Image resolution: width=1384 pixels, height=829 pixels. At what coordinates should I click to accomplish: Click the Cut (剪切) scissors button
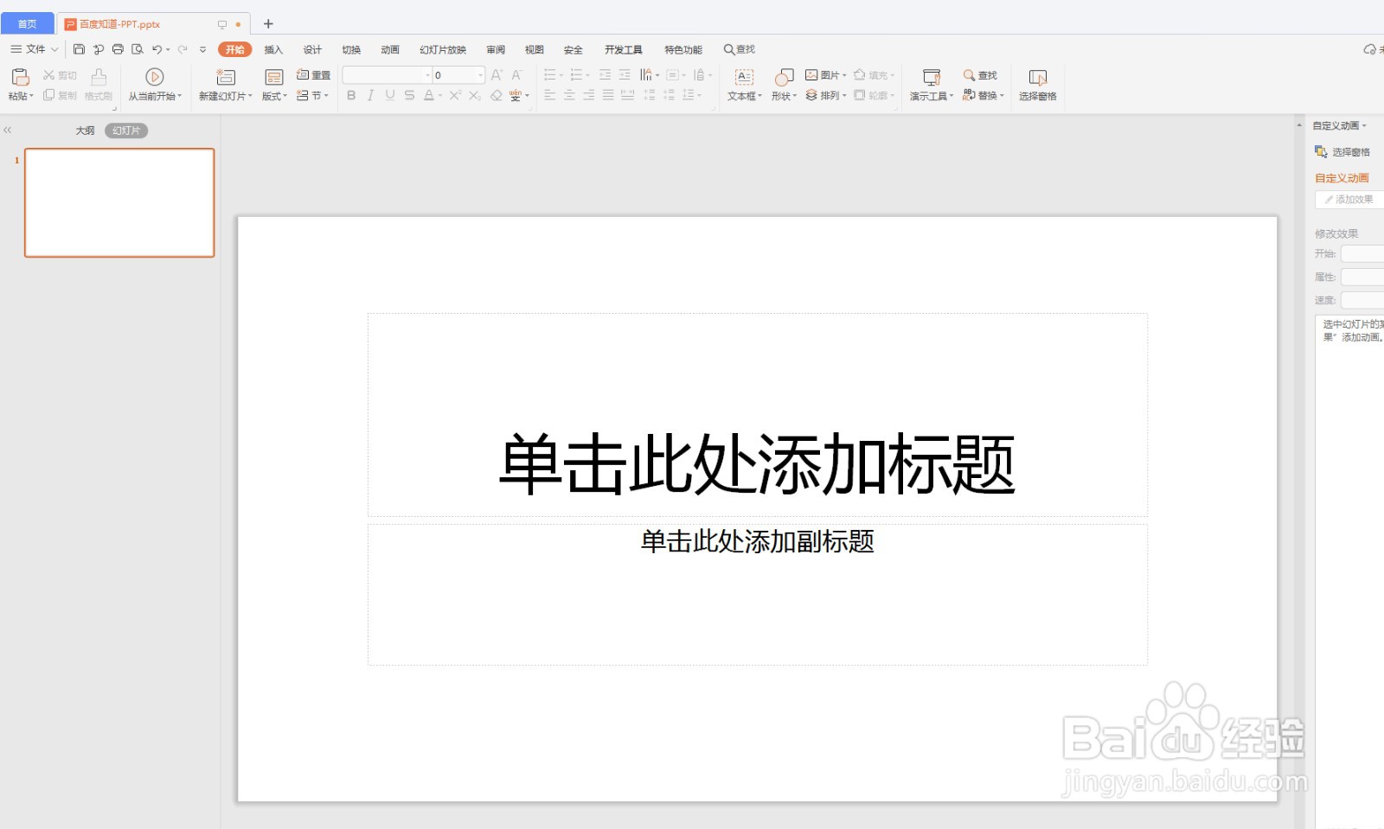(60, 75)
